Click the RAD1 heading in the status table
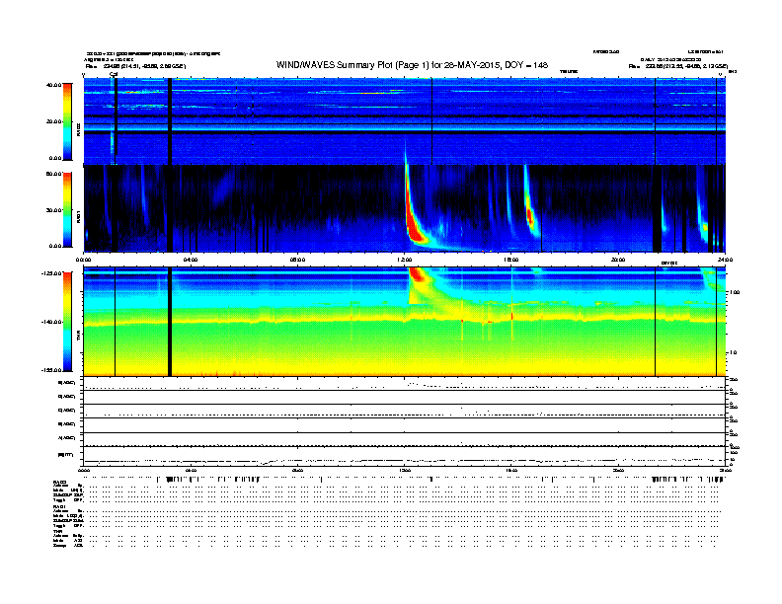 click(x=60, y=507)
